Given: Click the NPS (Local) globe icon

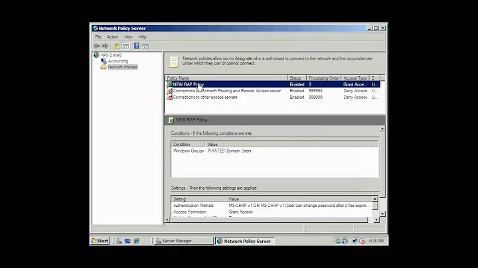Looking at the screenshot, I should 96,55.
